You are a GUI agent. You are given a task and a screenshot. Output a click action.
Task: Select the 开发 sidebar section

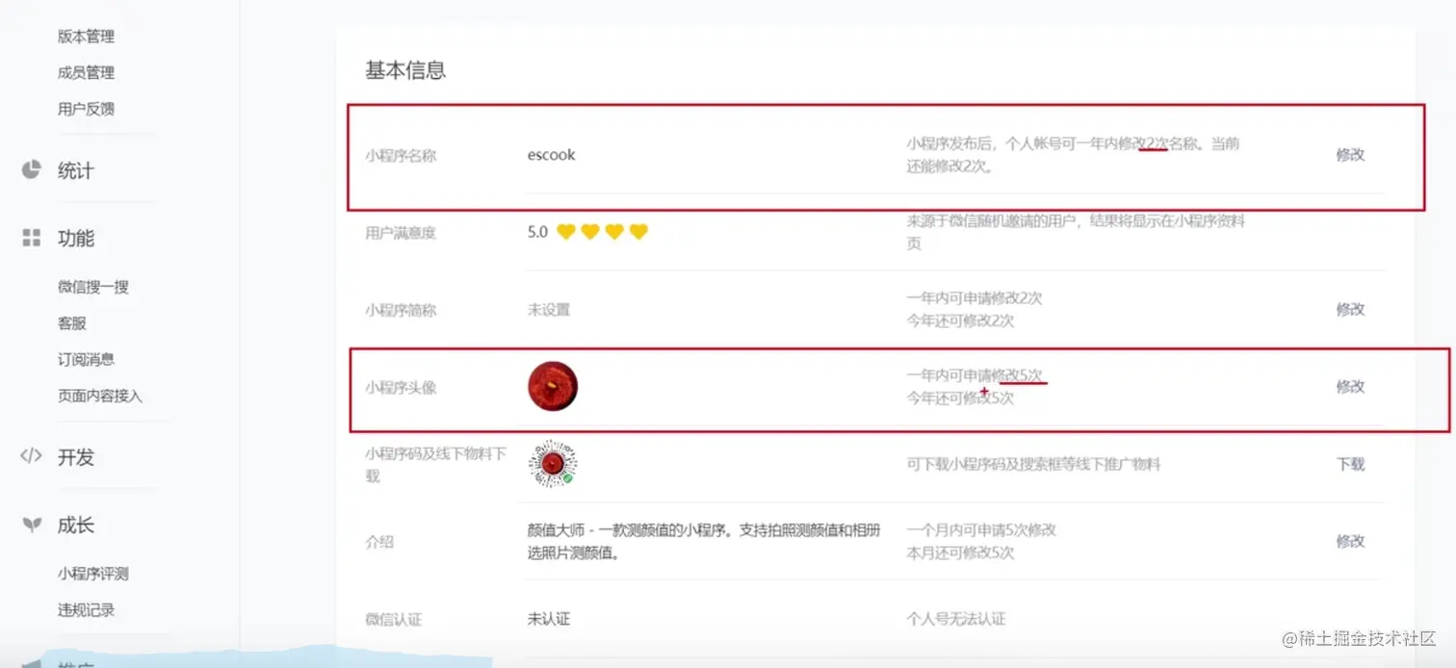[76, 457]
